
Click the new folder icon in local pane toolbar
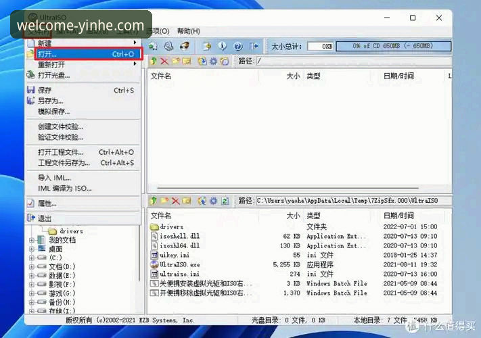[x=164, y=201]
